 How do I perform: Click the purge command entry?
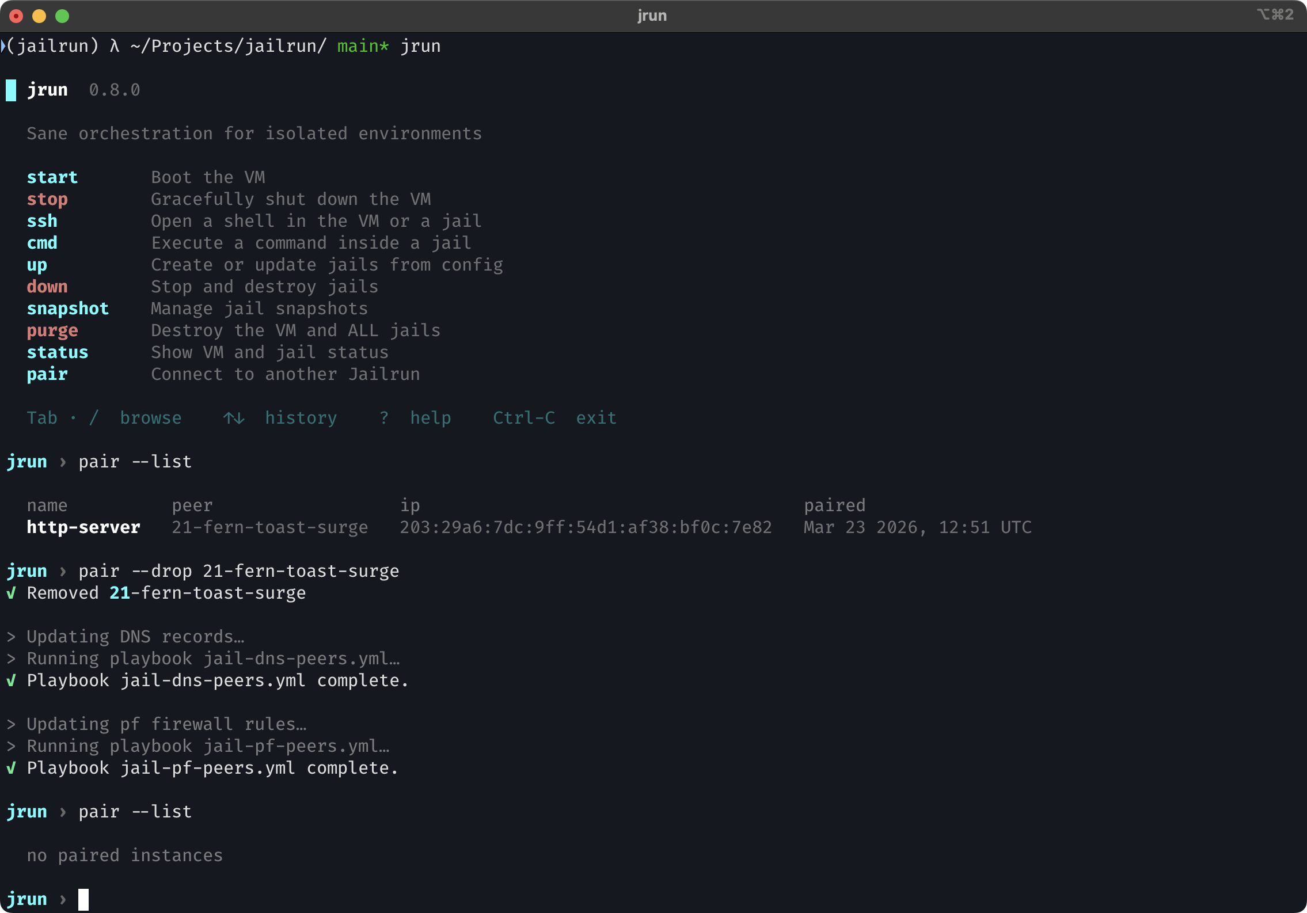52,330
